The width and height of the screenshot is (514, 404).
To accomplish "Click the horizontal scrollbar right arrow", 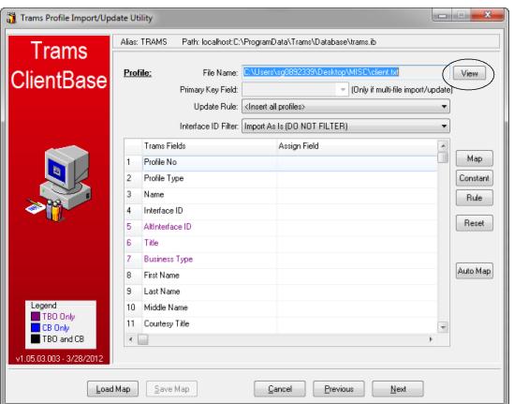I will pyautogui.click(x=431, y=339).
